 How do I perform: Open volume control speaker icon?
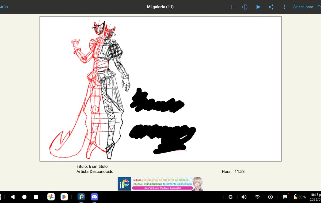tap(244, 197)
